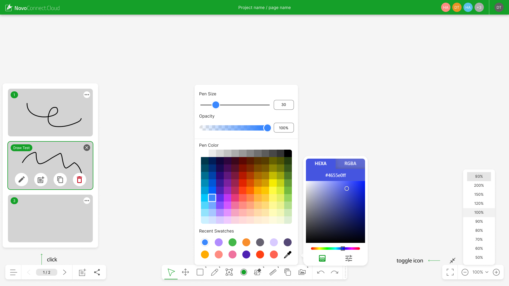Click the share icon in page toolbar
Screen dimensions: 509x286
(97, 272)
